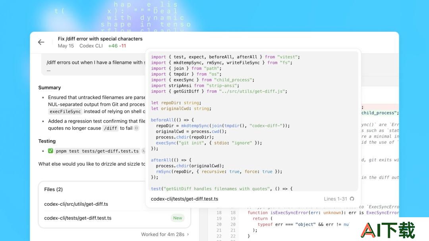Click the 'execFileSync' inline code chip
This screenshot has width=429, height=241.
click(x=65, y=111)
